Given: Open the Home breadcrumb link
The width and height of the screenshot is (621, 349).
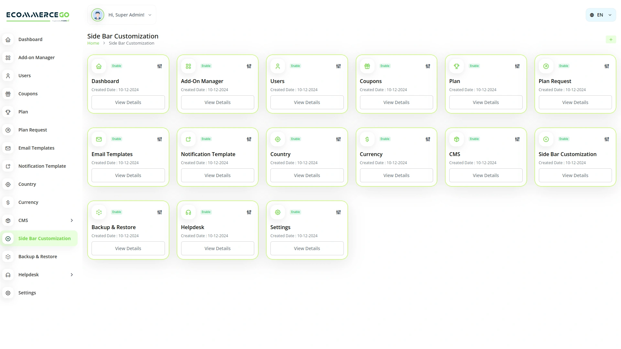Looking at the screenshot, I should click(x=93, y=43).
